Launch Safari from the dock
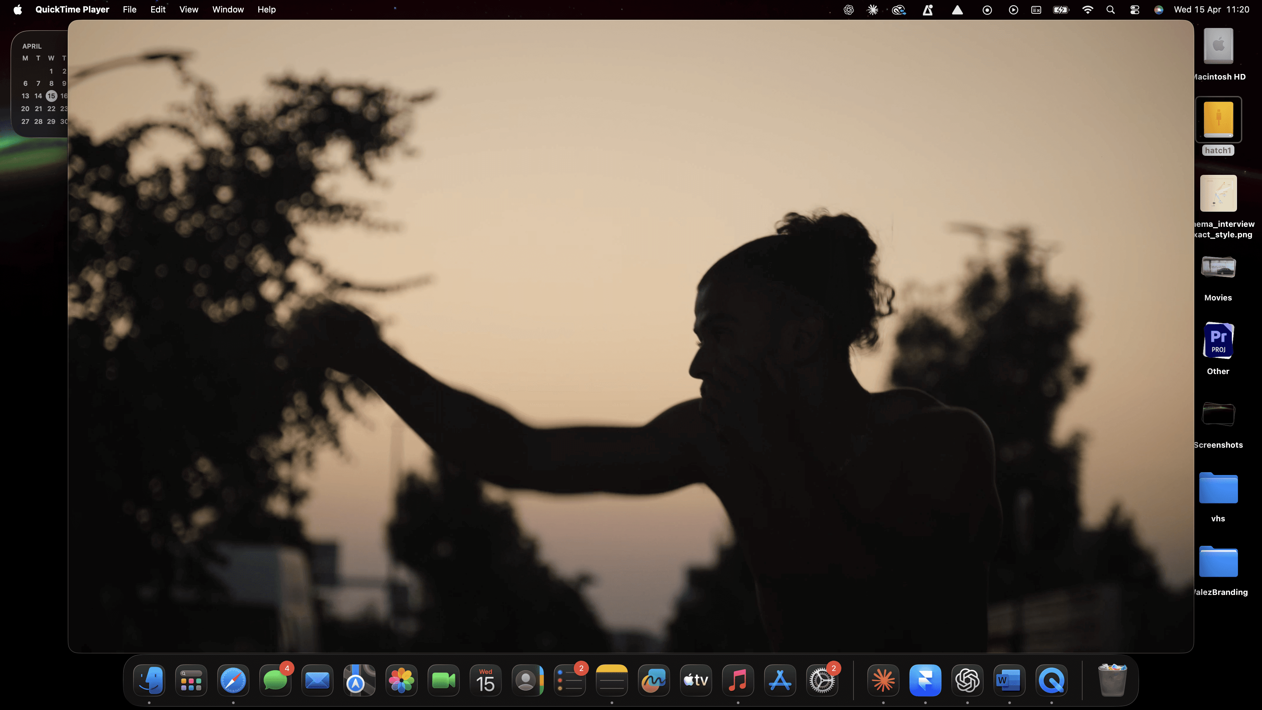 (233, 680)
